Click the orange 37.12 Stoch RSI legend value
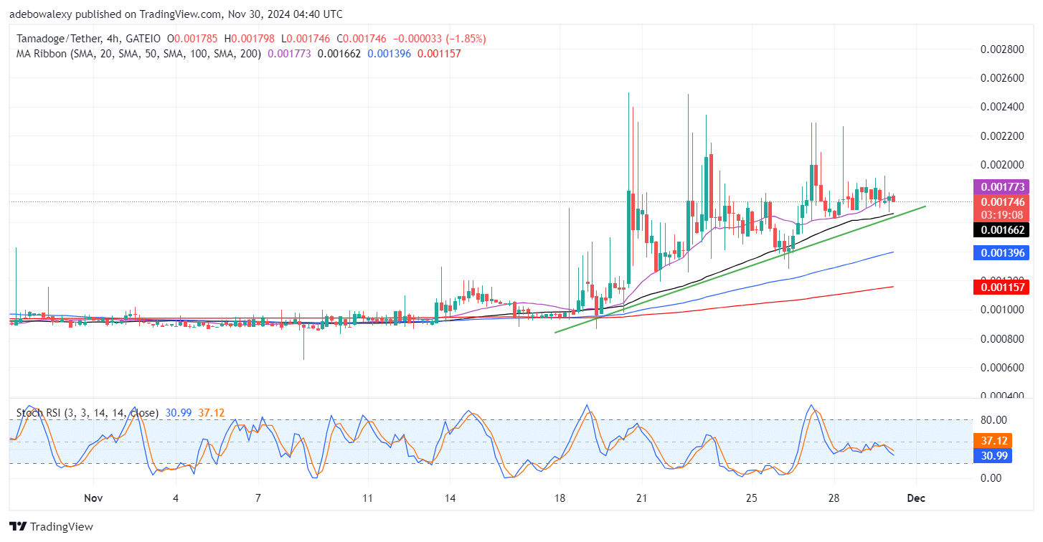Image resolution: width=1043 pixels, height=542 pixels. tap(210, 413)
